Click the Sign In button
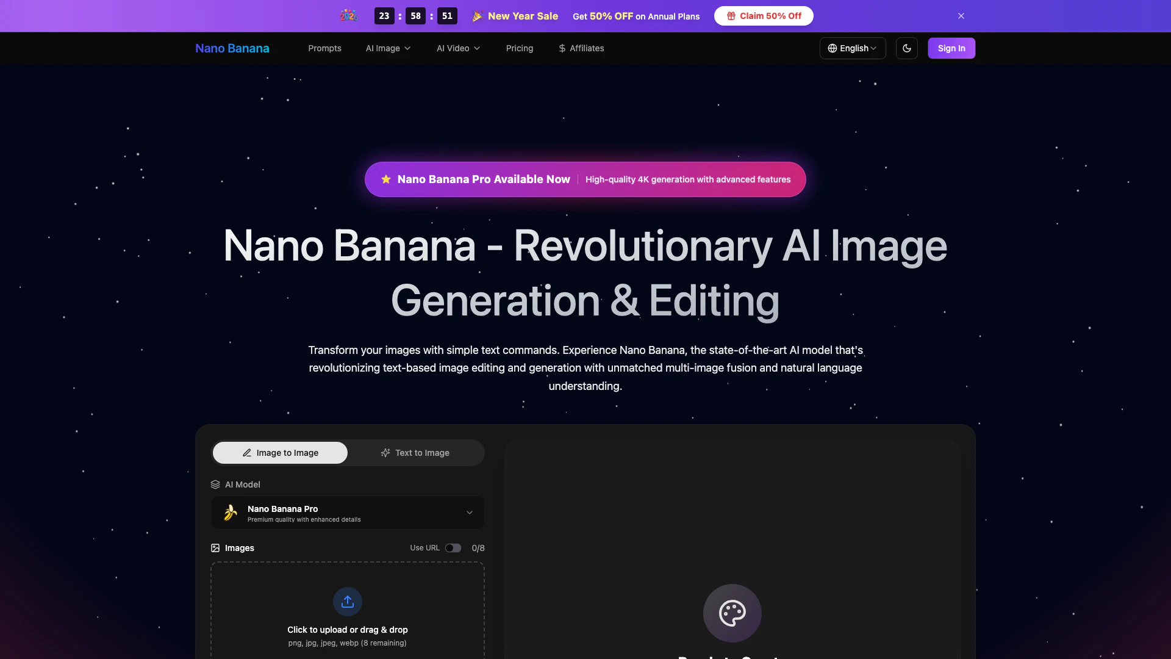The width and height of the screenshot is (1171, 659). [x=951, y=48]
